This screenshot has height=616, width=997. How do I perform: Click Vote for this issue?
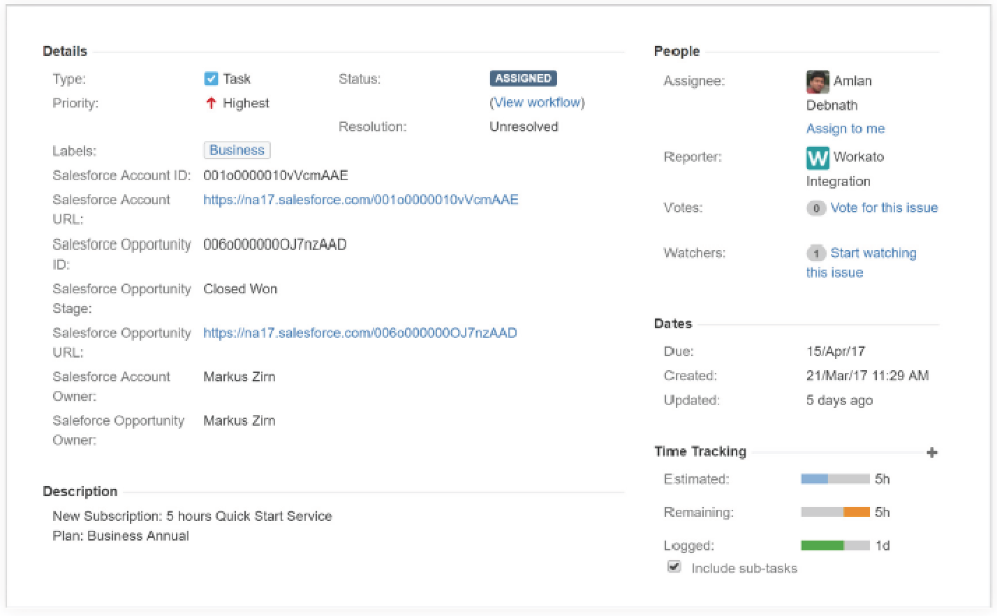[884, 208]
